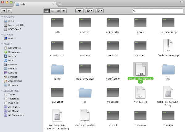The height and width of the screenshot is (132, 185).
Task: Switch to Cover Flow view mode
Action: (x=64, y=11)
